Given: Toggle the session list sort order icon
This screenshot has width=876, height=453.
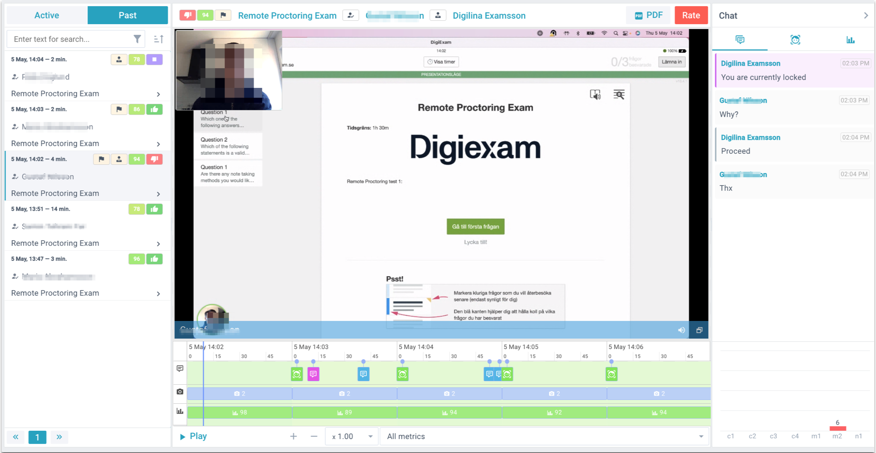Looking at the screenshot, I should tap(158, 39).
